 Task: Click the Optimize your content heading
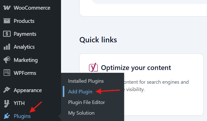pos(136,68)
